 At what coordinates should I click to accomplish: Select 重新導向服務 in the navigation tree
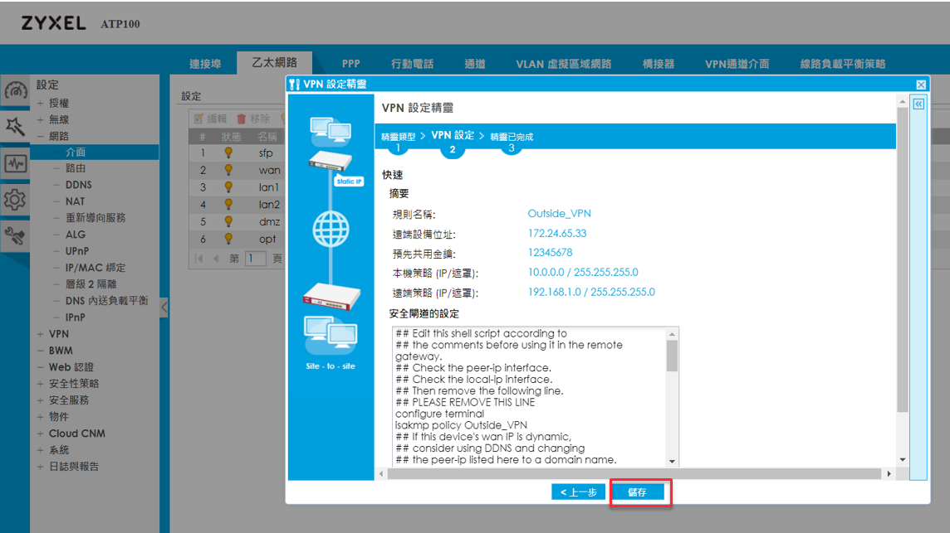coord(95,218)
